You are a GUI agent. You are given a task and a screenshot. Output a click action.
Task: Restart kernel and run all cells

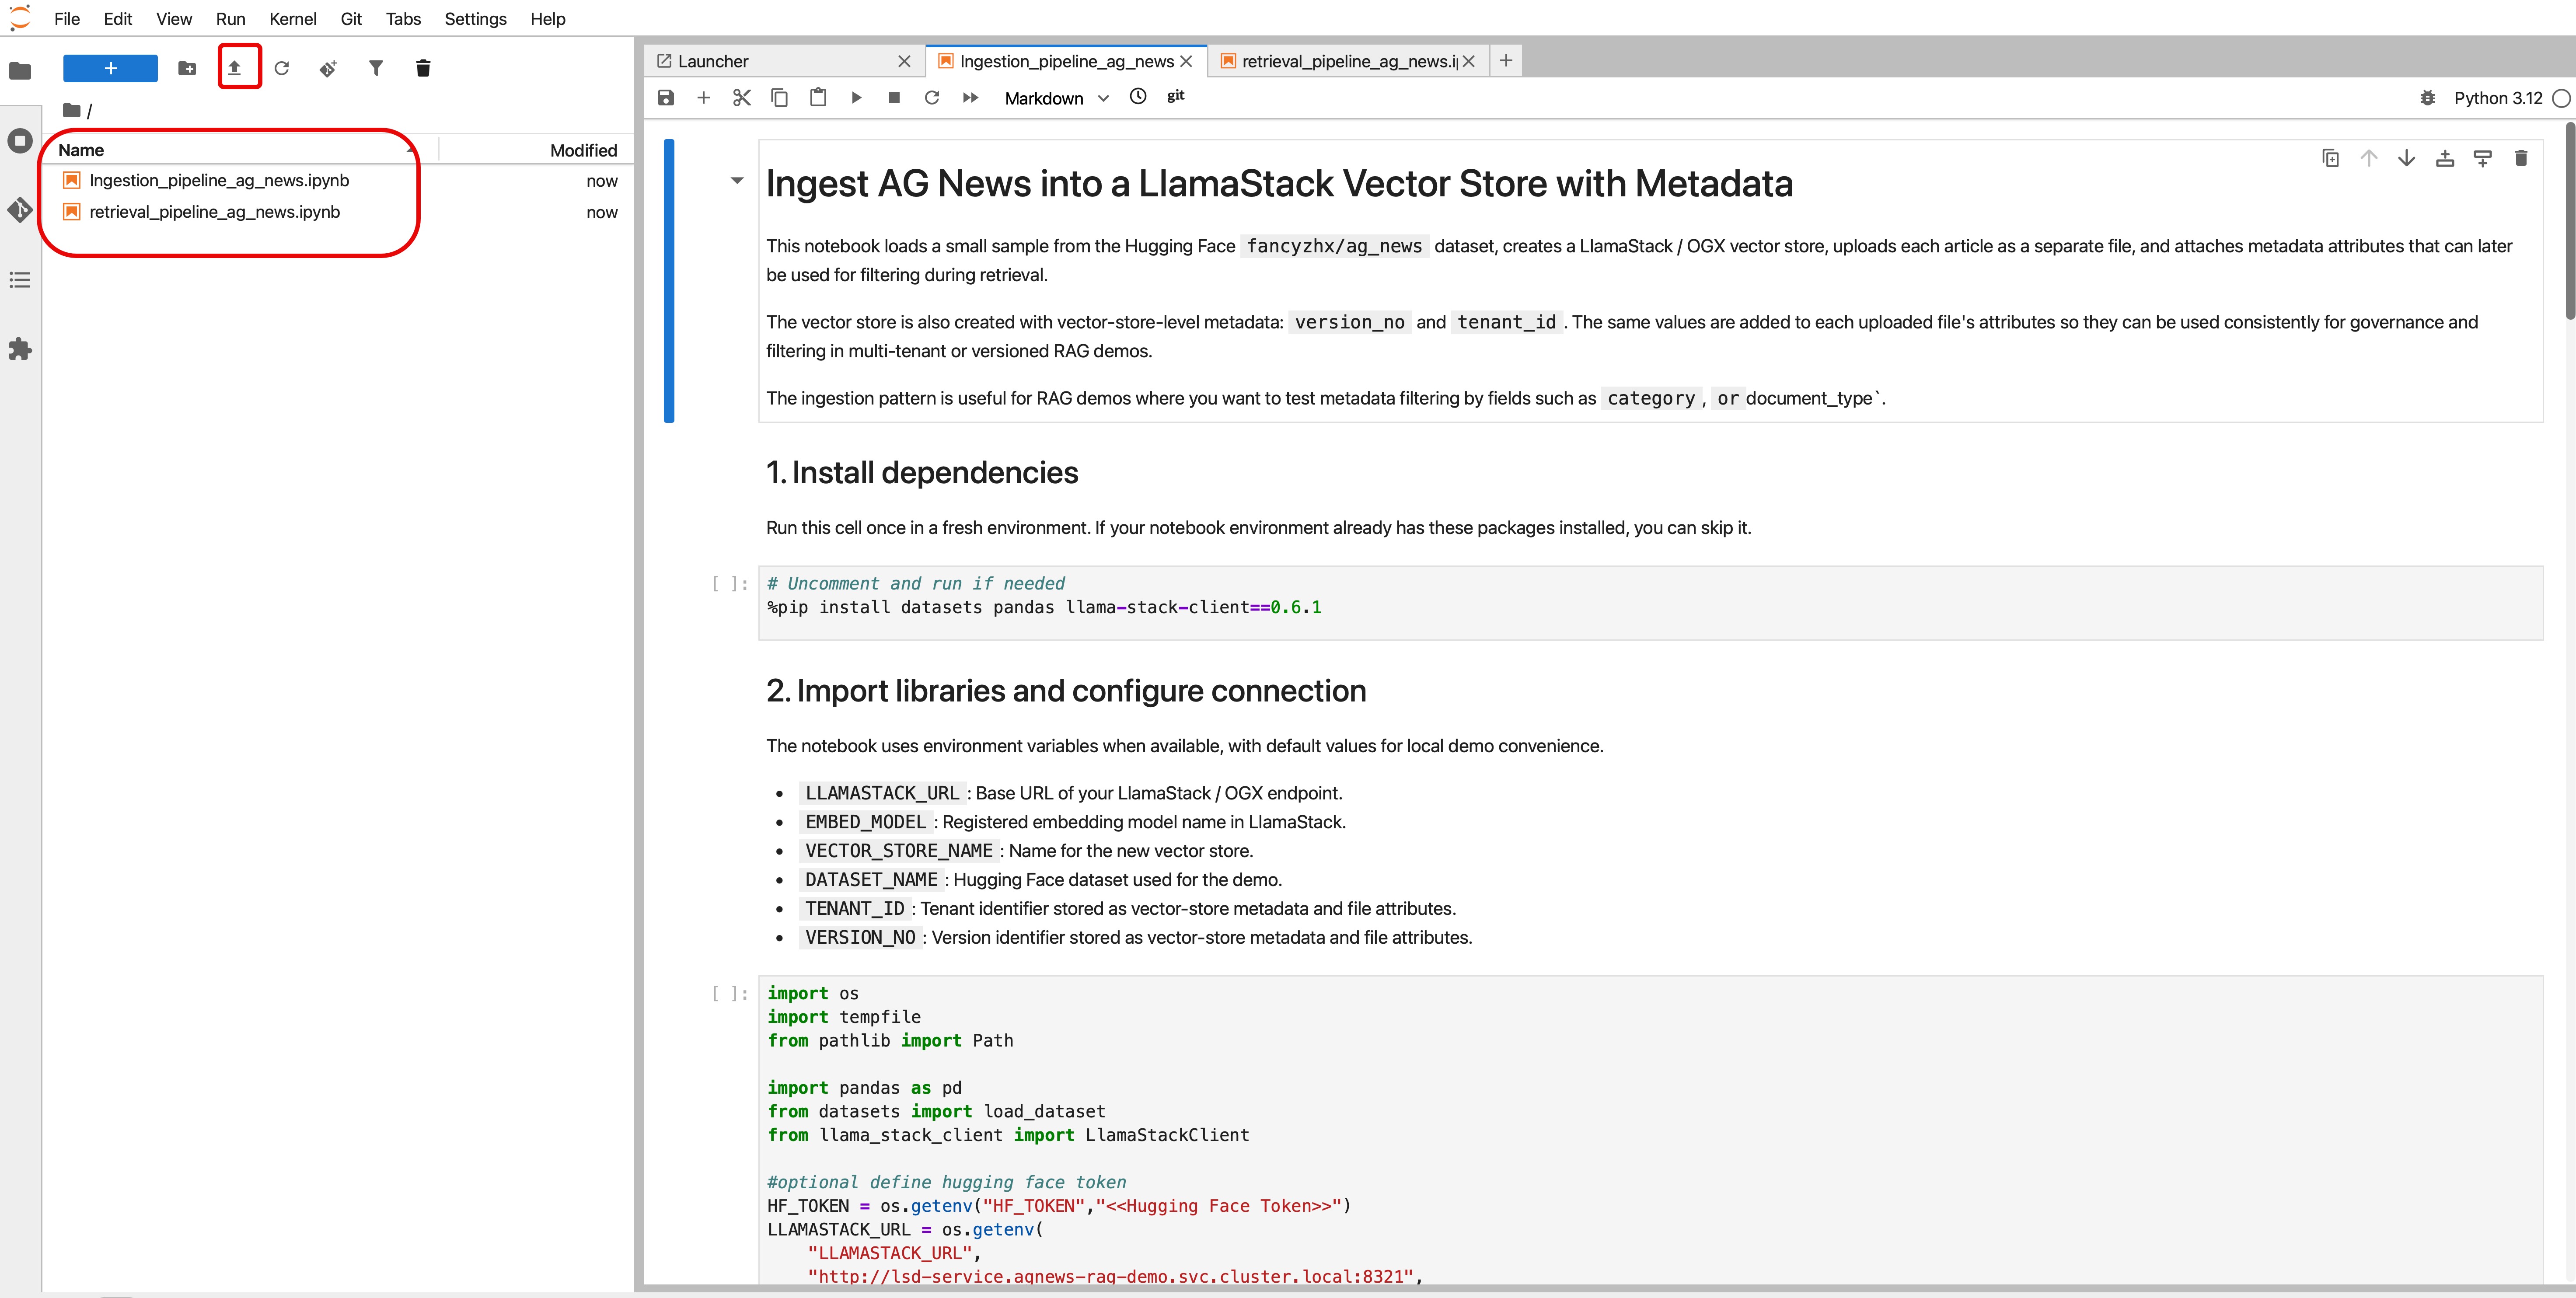point(970,97)
